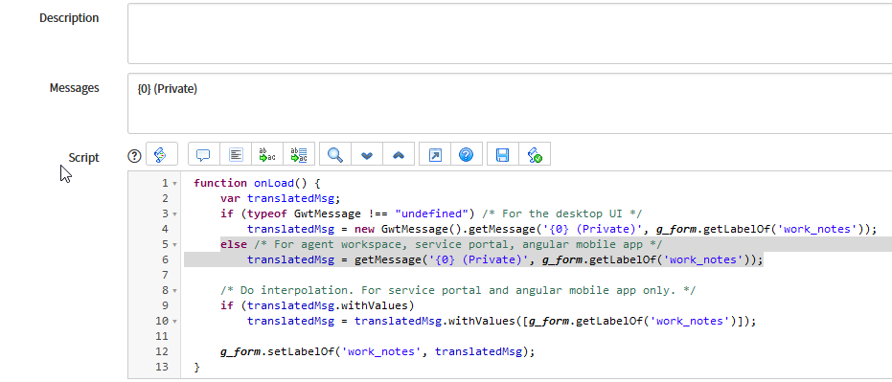The image size is (892, 382).
Task: Click line number 12 in gutter
Action: 162,352
